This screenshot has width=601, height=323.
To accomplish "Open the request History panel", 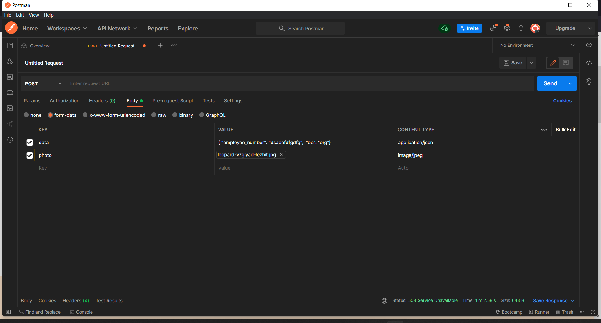I will tap(10, 140).
